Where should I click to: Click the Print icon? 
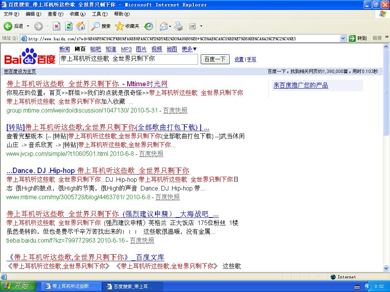[179, 26]
